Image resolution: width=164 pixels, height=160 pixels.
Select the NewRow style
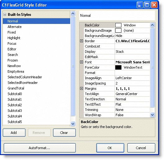tap(36, 66)
